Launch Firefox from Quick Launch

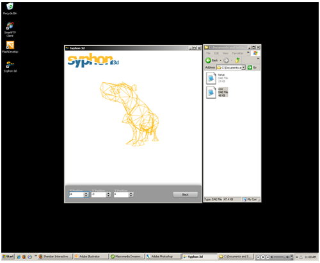24,257
